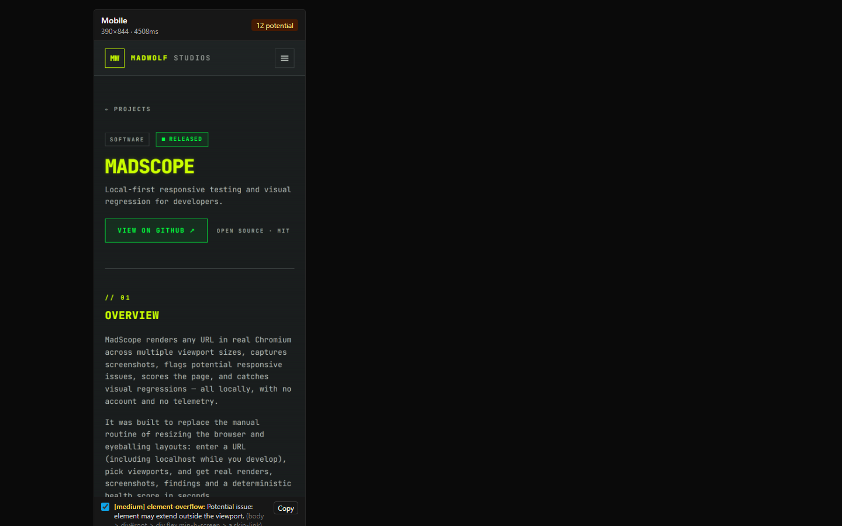Image resolution: width=842 pixels, height=526 pixels.
Task: Click the View on GitHub button
Action: click(x=156, y=230)
